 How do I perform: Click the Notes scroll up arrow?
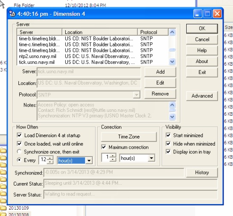pos(172,105)
